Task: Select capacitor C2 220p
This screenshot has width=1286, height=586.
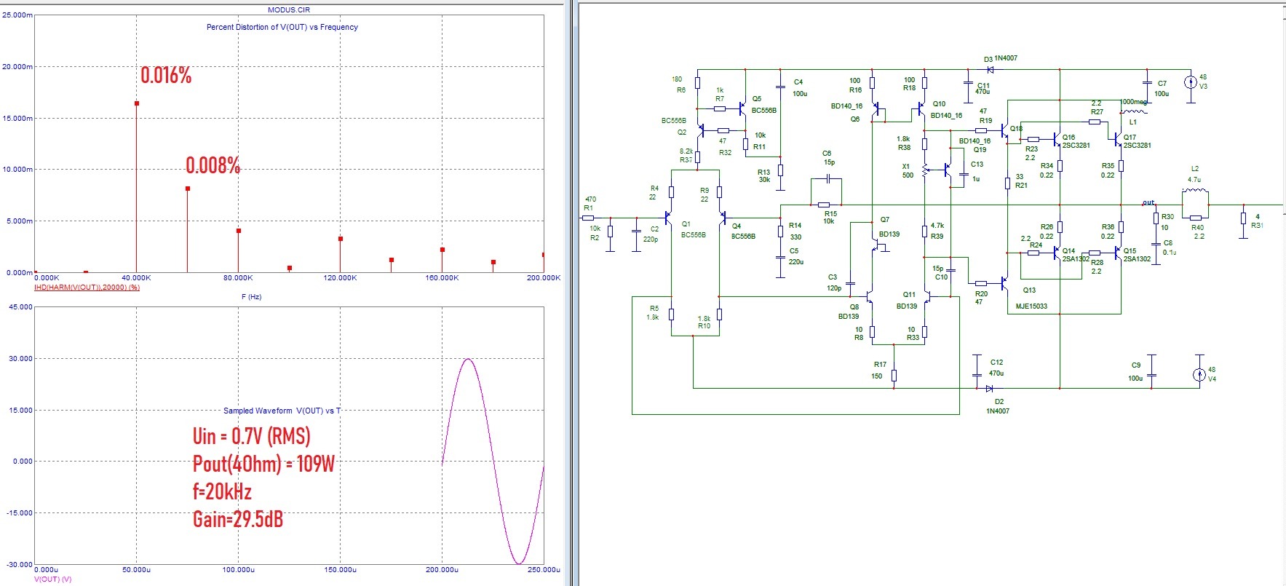Action: (637, 232)
